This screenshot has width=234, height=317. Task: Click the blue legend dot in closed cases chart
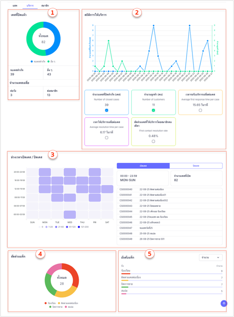click(x=32, y=61)
